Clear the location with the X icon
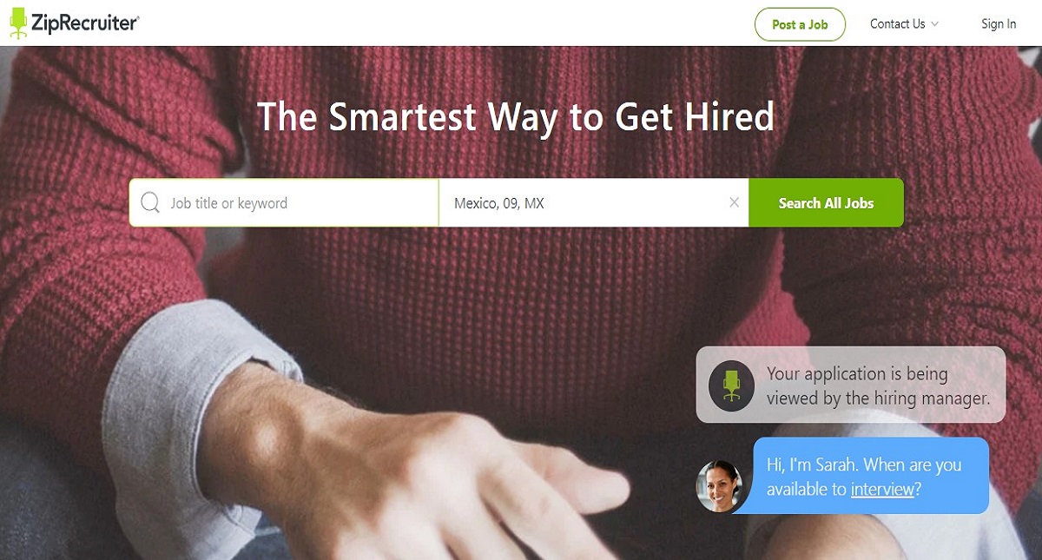 point(734,202)
